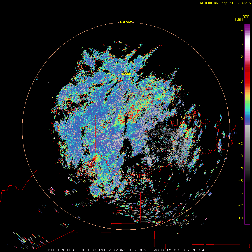Click the 0 value on color scale
The image size is (252, 252).
(x=242, y=119)
